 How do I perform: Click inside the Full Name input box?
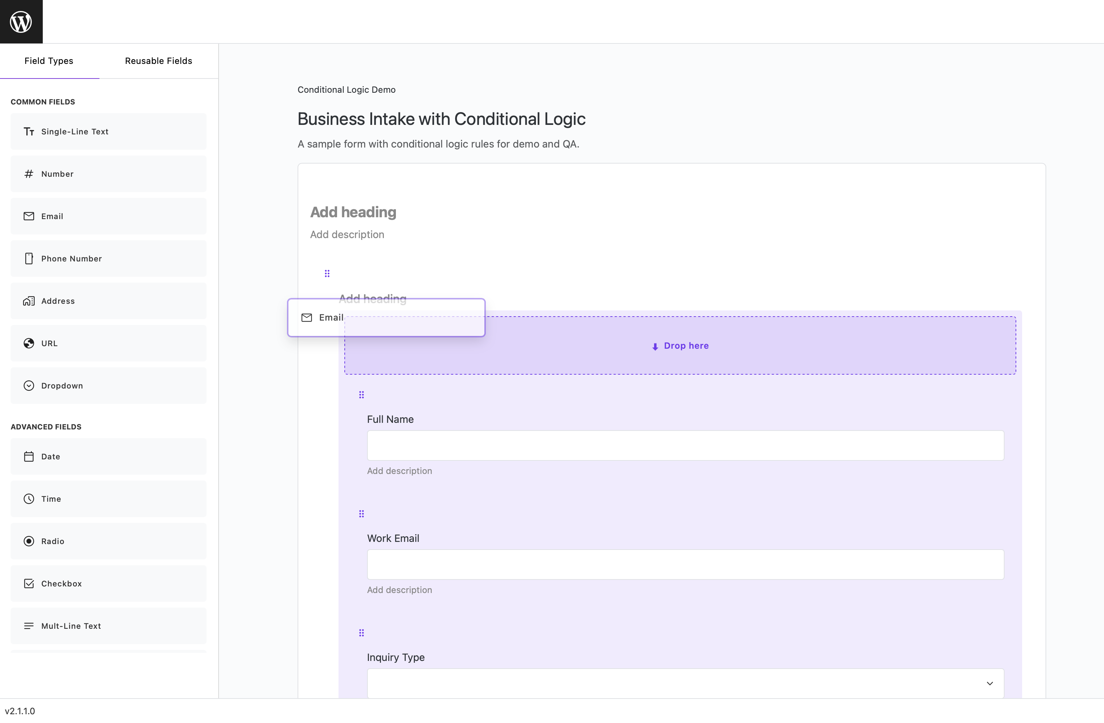(685, 445)
